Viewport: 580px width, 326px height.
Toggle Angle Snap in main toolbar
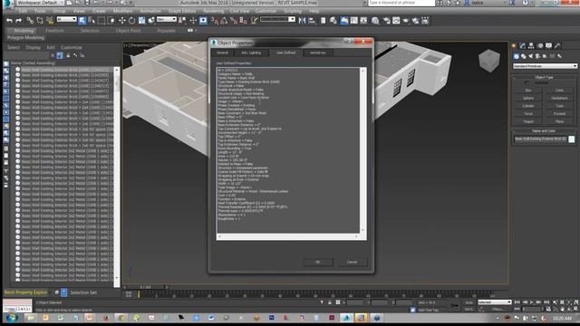pyautogui.click(x=224, y=21)
